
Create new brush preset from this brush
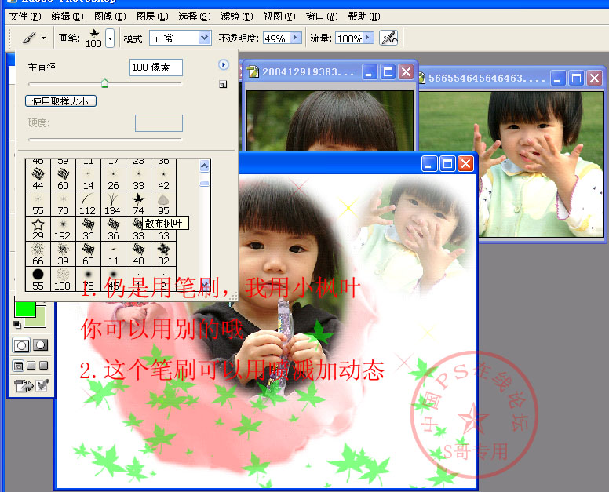[223, 84]
